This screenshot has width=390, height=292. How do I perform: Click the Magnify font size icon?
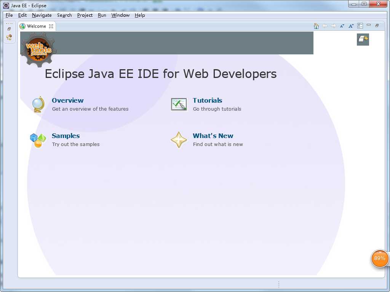pyautogui.click(x=351, y=26)
